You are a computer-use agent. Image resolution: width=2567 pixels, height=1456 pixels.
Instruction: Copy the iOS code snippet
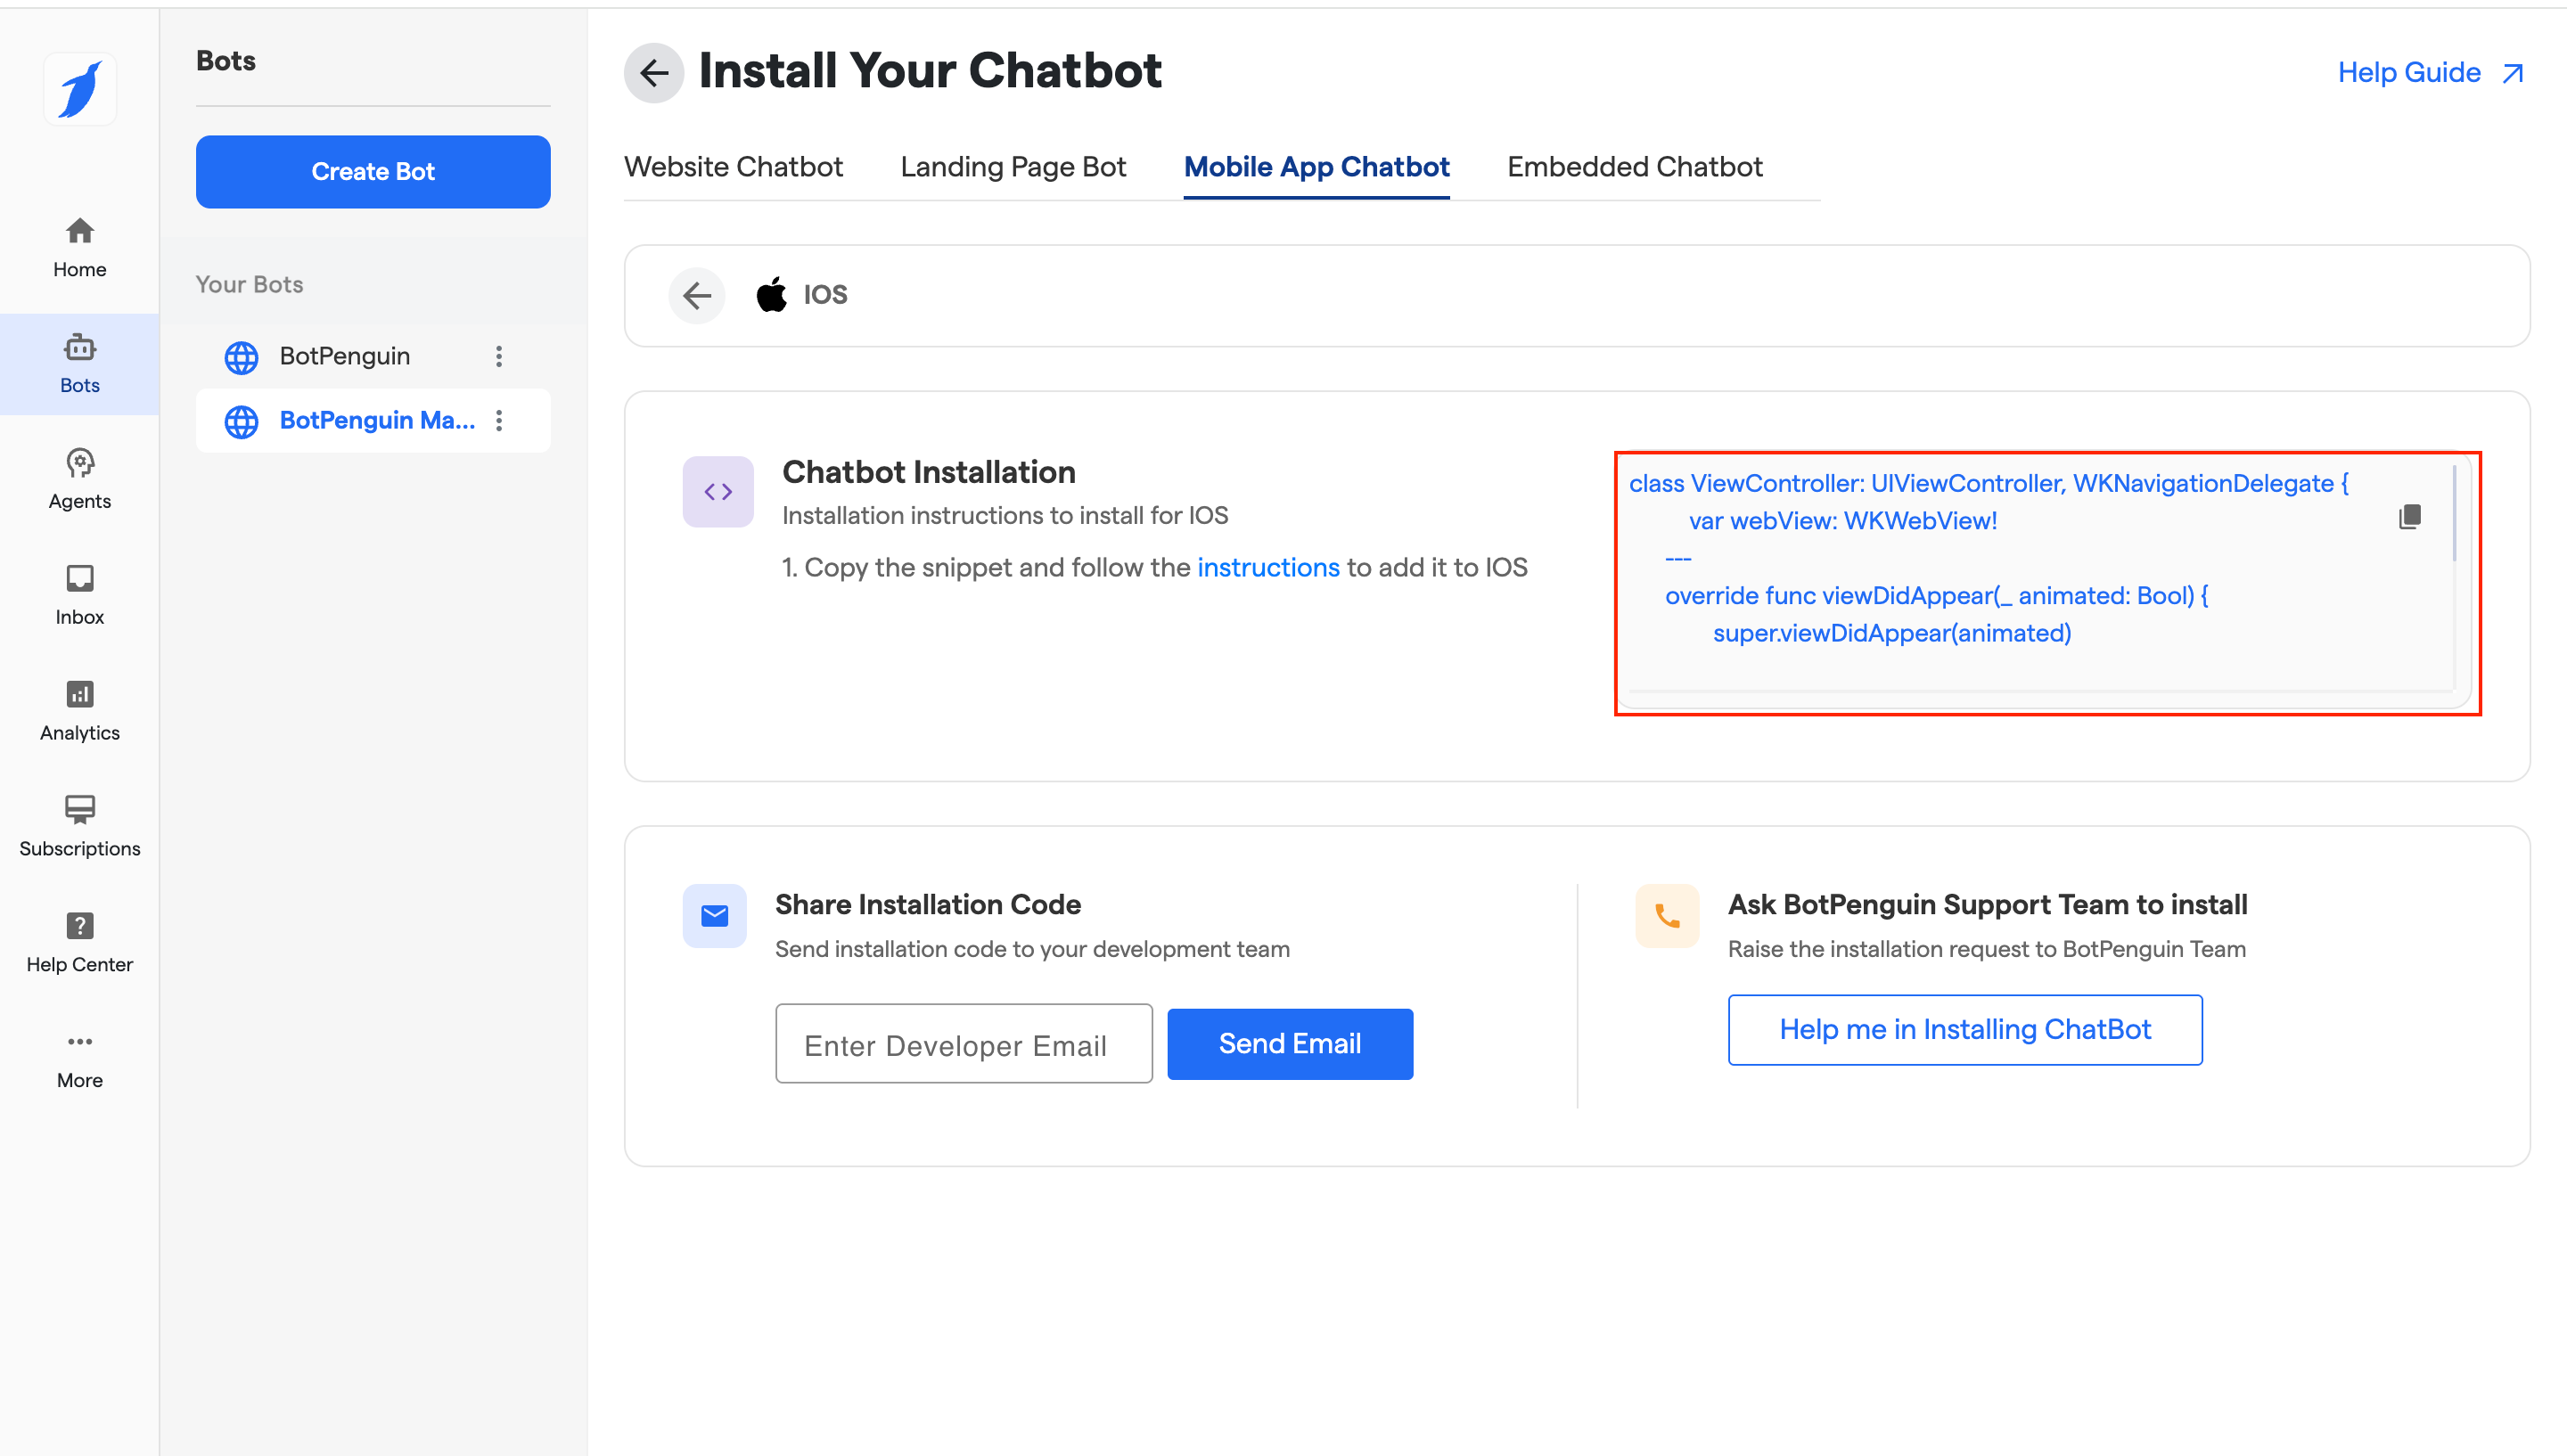pyautogui.click(x=2409, y=517)
